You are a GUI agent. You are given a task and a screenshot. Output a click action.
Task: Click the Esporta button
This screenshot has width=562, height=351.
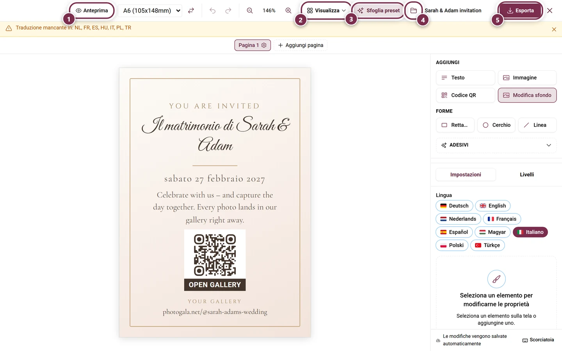tap(520, 11)
